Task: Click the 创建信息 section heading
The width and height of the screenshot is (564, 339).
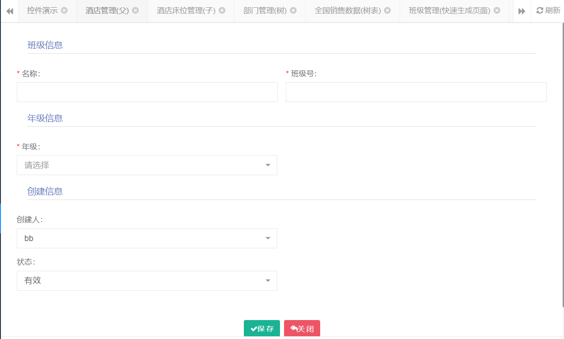Action: 45,191
